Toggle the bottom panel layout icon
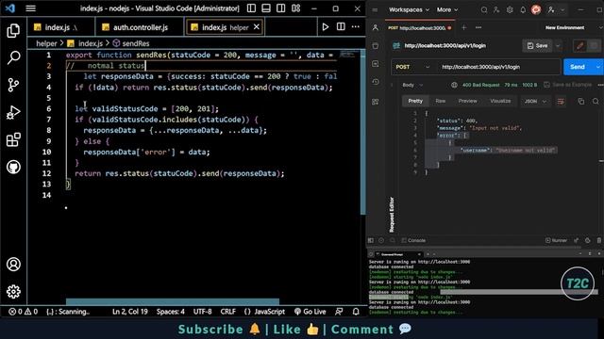 [266, 8]
